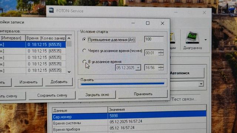Minimize the record settings dialog
This screenshot has width=237, height=133.
coord(133,23)
